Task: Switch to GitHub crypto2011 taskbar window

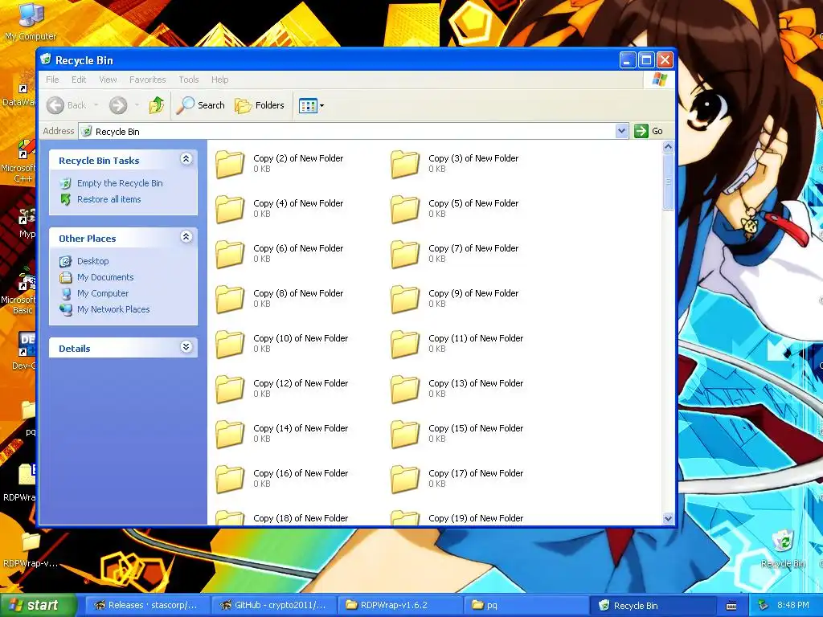Action: pos(273,606)
